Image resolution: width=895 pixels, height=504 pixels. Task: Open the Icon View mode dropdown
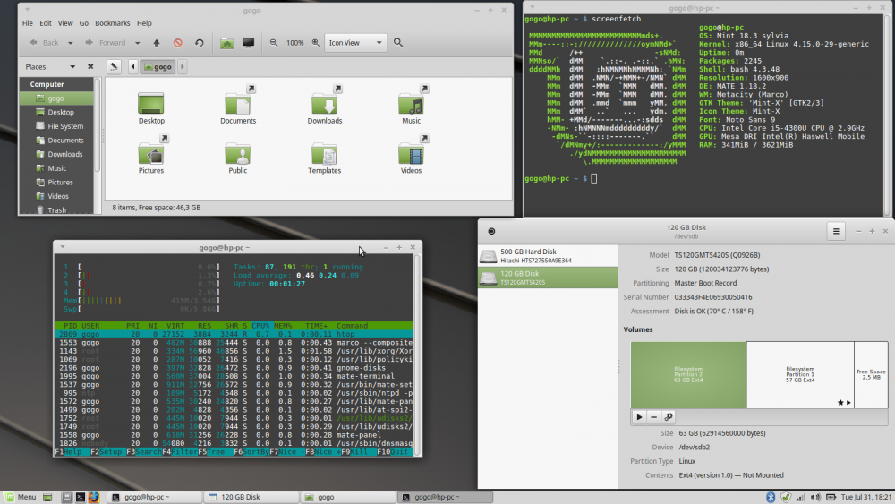(x=355, y=43)
